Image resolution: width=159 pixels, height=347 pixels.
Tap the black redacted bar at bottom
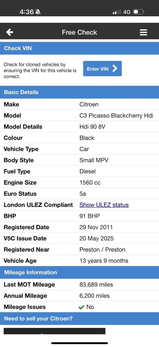click(54, 331)
